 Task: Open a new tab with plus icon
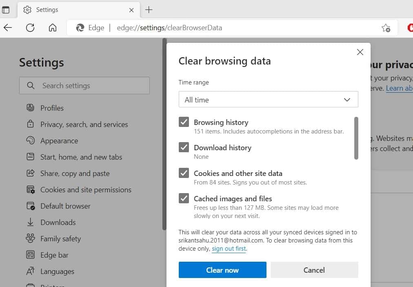point(149,9)
